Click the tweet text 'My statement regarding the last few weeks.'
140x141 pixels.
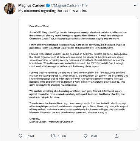pos(53,11)
